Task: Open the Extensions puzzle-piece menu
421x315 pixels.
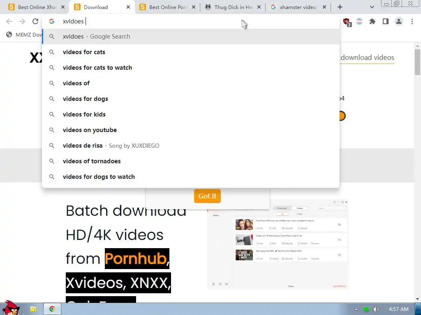Action: 372,21
